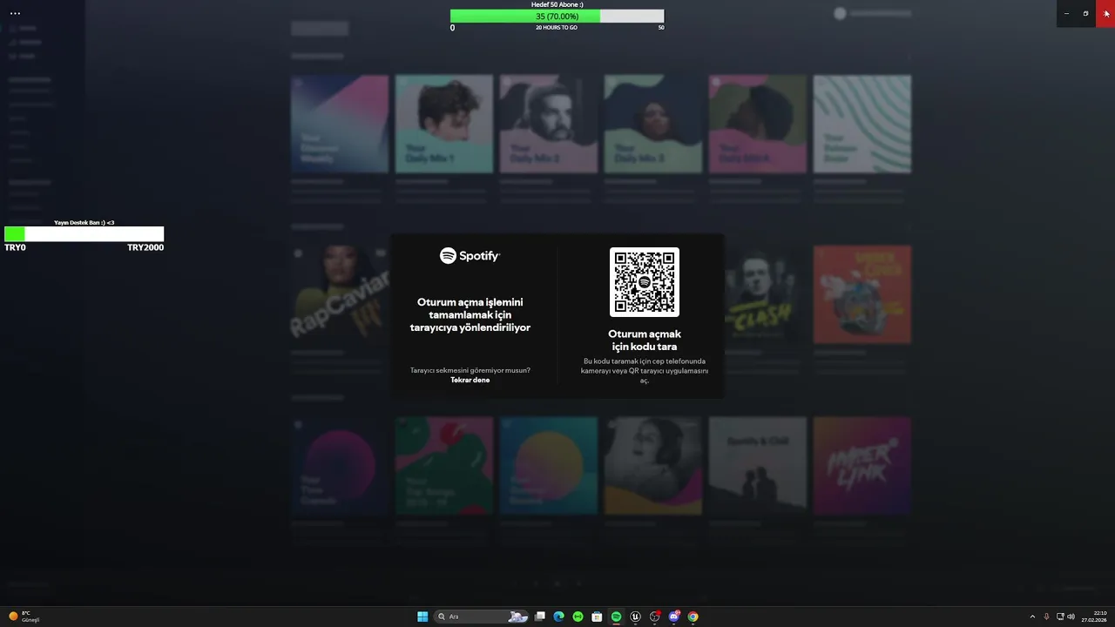Close the Spotify window
1115x627 pixels.
[1105, 13]
